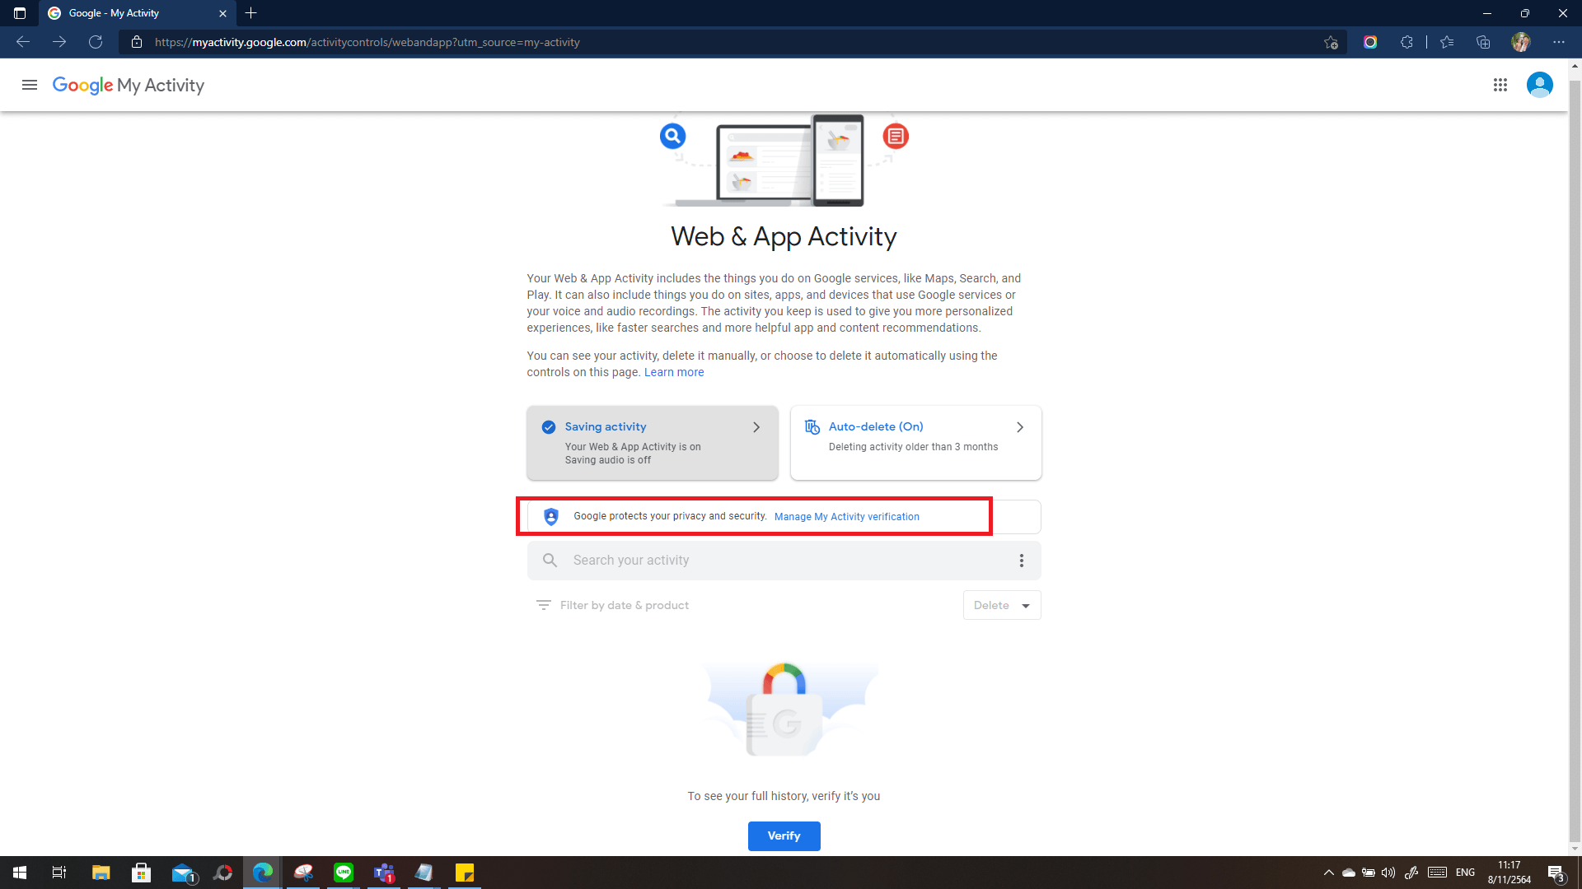The width and height of the screenshot is (1582, 889).
Task: Click the Saving activity checkmark icon
Action: pos(549,427)
